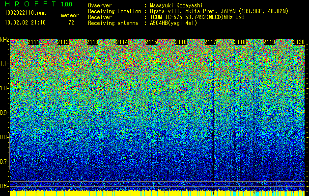Click the 0.7 kHz axis label
Screen dimensions: 309x196
[x=4, y=162]
